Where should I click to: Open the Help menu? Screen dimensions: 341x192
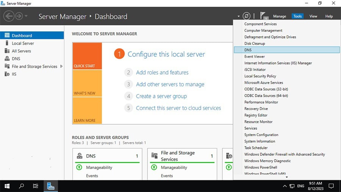pos(329,16)
